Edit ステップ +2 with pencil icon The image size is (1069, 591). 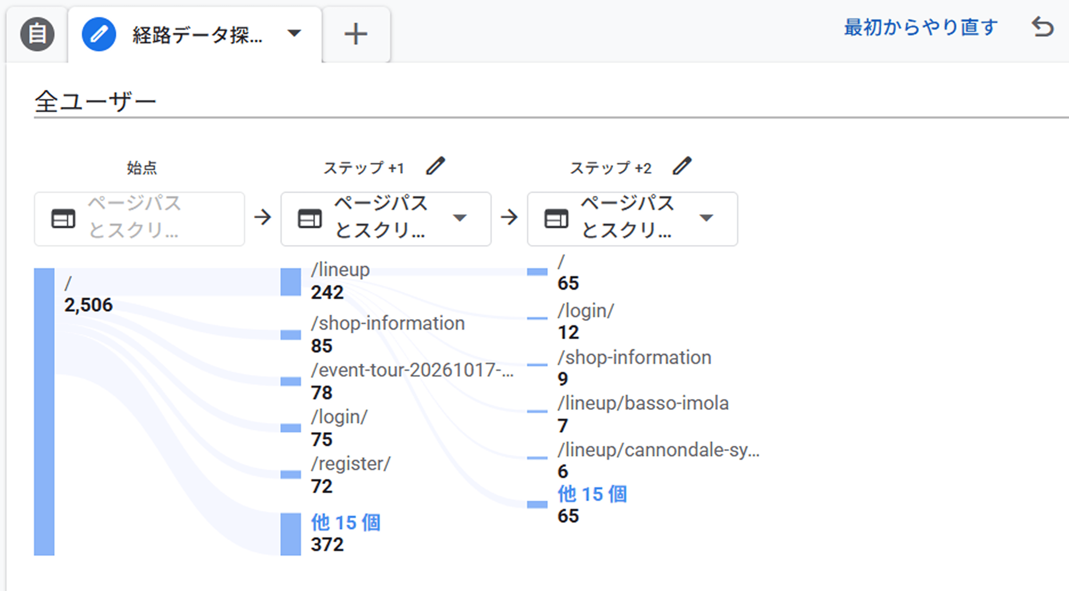click(682, 166)
